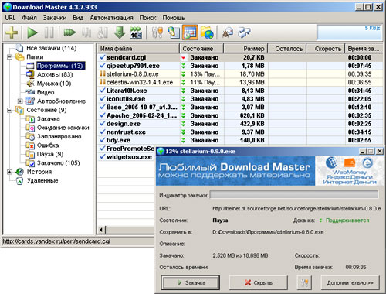Open the Помощь menu
This screenshot has width=386, height=294.
tap(174, 18)
